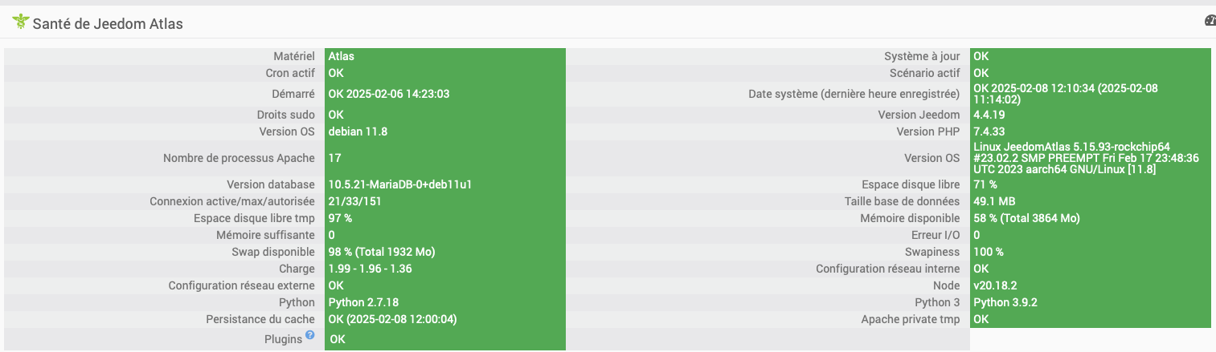Click the Version Jeedom 4.4.19 value
Screen dimensions: 1216x352
point(988,115)
